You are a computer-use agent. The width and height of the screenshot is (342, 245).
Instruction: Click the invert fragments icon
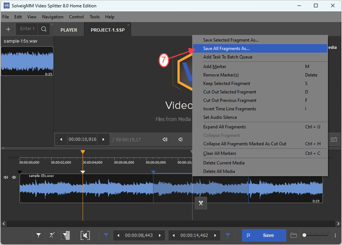[65, 235]
